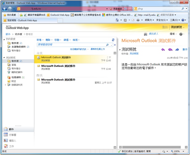Screen dimensions: 190x155
Task: Open the 刪除 Delete dropdown
Action: pyautogui.click(x=49, y=40)
